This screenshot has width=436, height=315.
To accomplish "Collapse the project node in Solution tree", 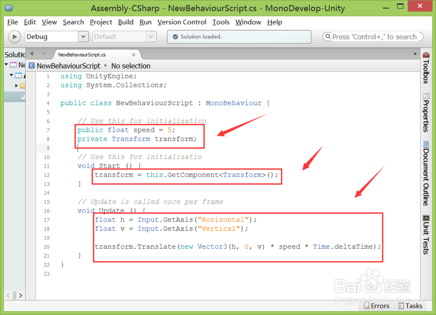I will 11,75.
